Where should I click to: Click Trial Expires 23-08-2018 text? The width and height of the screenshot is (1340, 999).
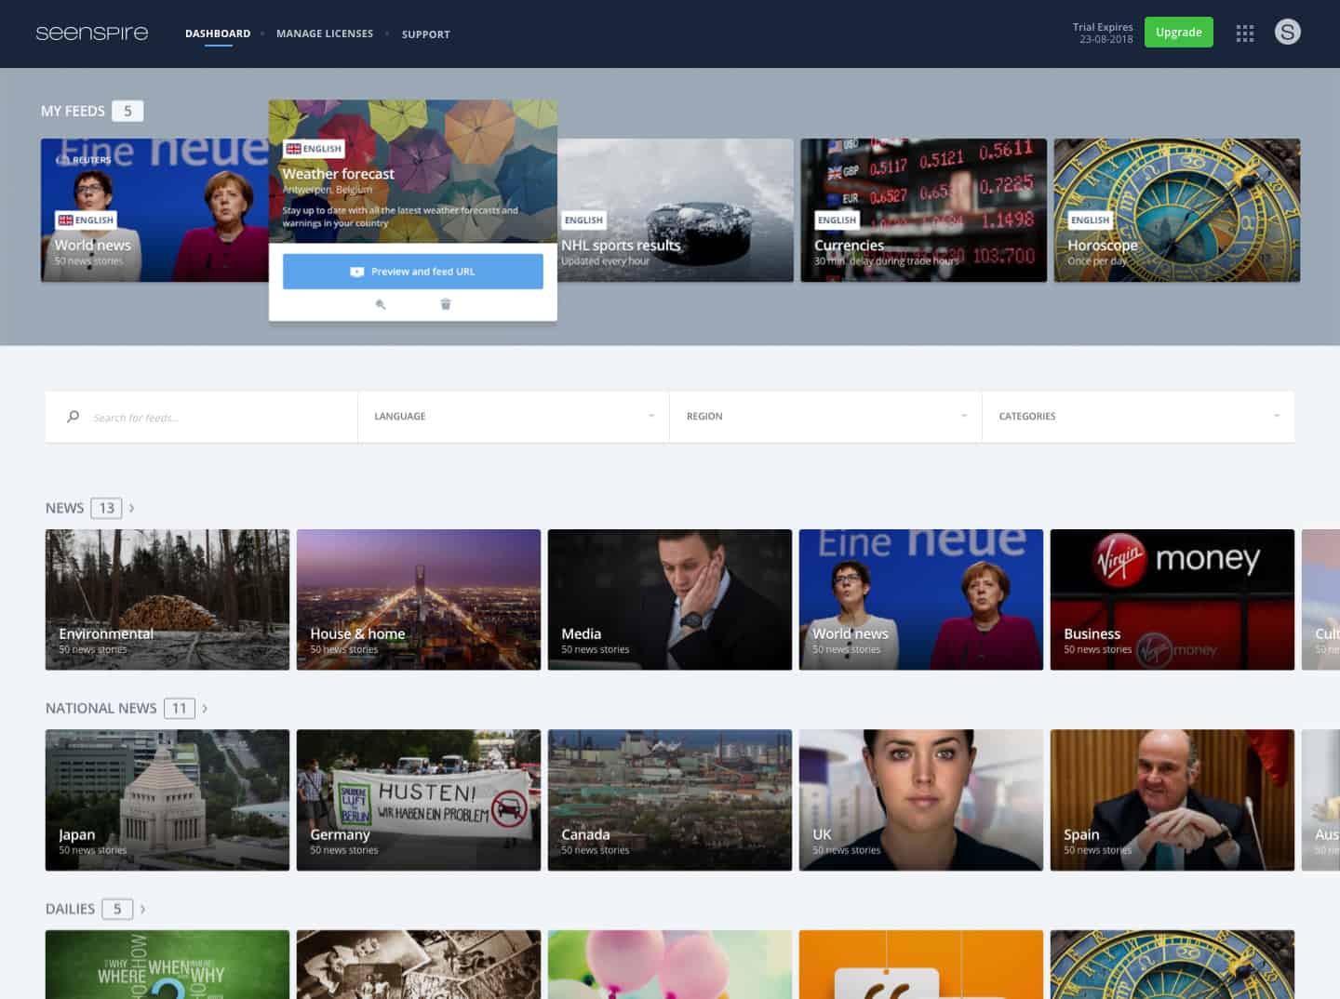pyautogui.click(x=1104, y=33)
